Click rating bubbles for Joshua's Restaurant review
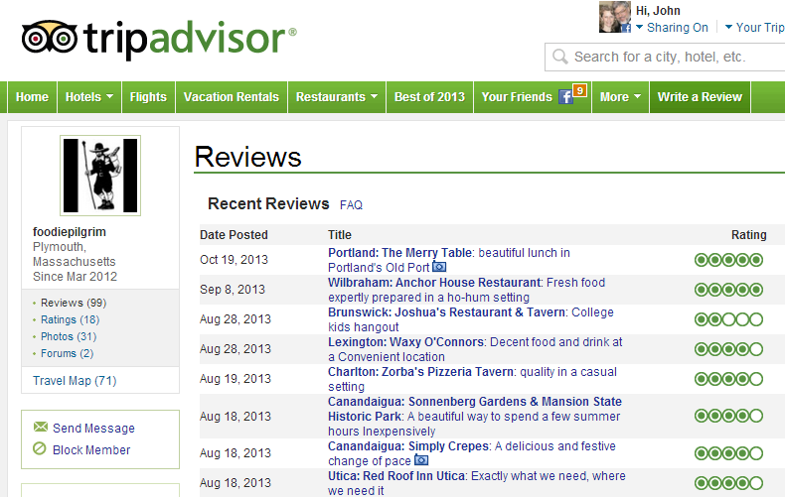This screenshot has height=497, width=785. tap(728, 319)
